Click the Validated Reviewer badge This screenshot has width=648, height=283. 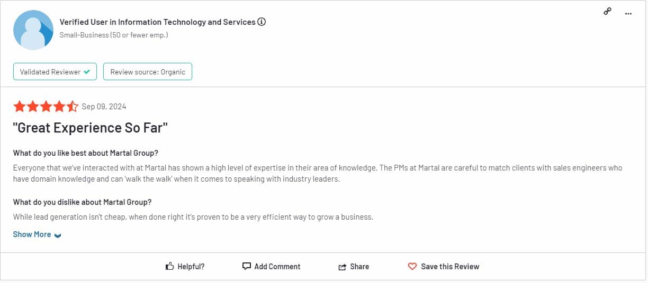click(55, 72)
